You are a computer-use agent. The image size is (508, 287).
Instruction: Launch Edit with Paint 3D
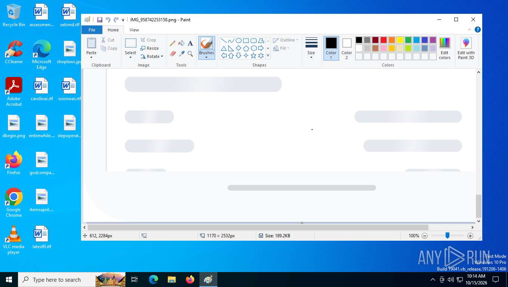coord(466,48)
